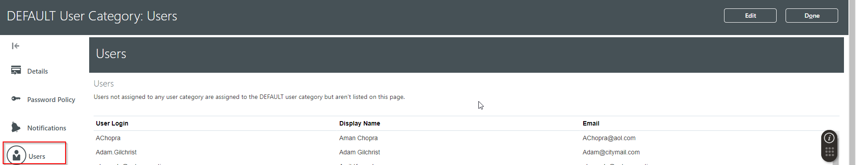The height and width of the screenshot is (165, 856).
Task: Collapse the side navigation with the arrow icon
Action: click(x=16, y=46)
